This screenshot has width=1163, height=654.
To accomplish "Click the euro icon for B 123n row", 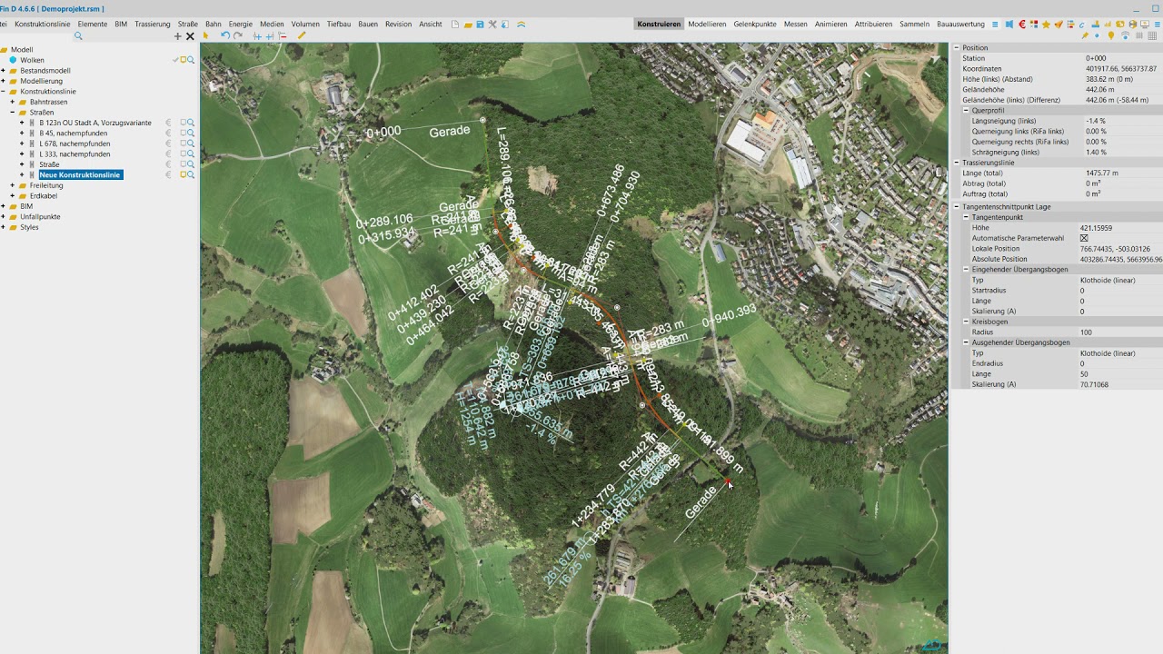I will (168, 123).
